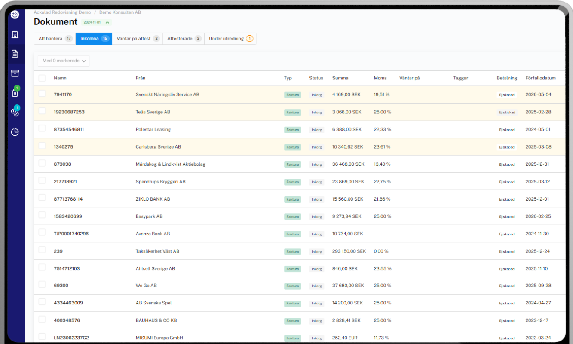Tick the Ahlsell Sverige AB row checkbox

click(42, 267)
